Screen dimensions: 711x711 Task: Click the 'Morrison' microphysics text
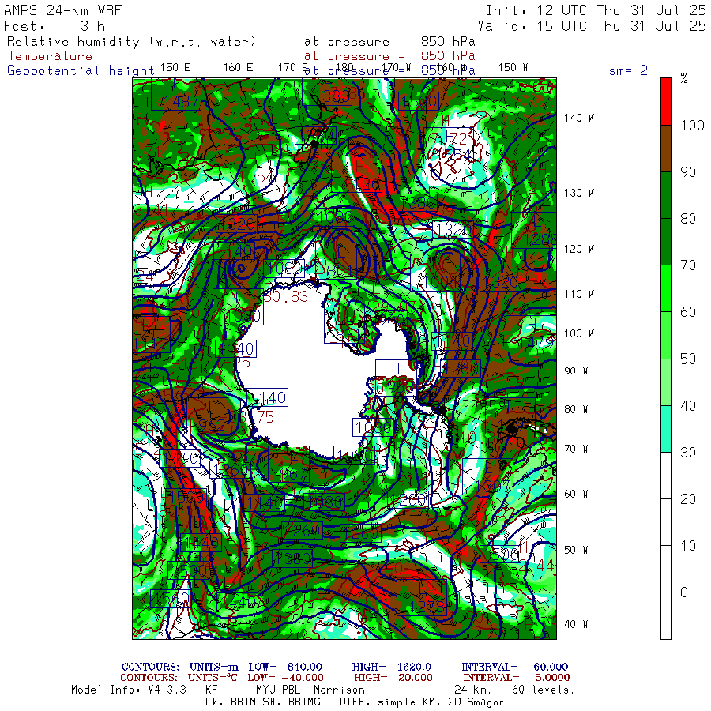pos(339,690)
